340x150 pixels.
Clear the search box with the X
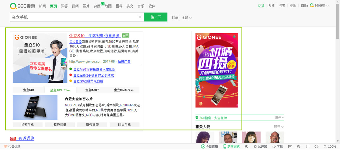pos(140,17)
